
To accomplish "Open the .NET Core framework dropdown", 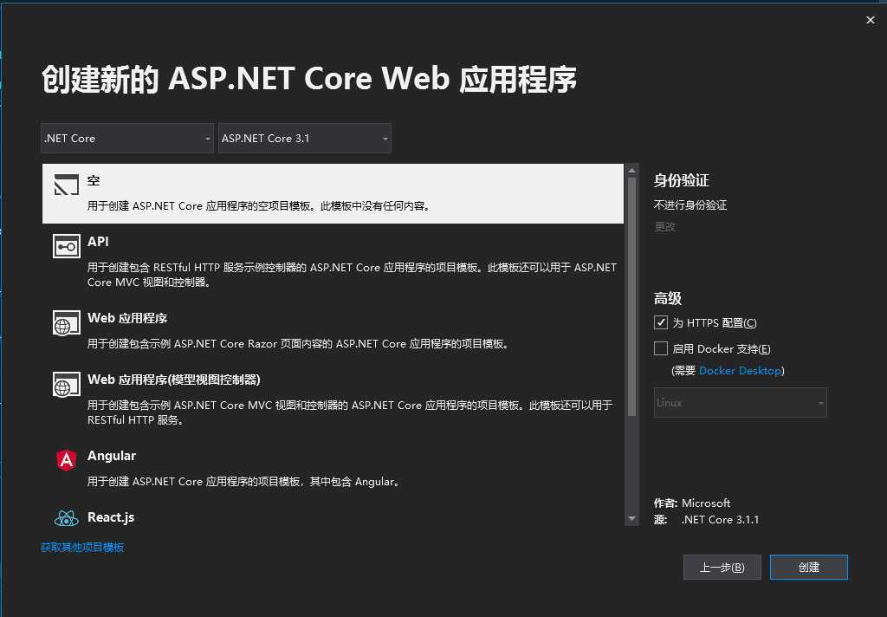I will pyautogui.click(x=127, y=138).
